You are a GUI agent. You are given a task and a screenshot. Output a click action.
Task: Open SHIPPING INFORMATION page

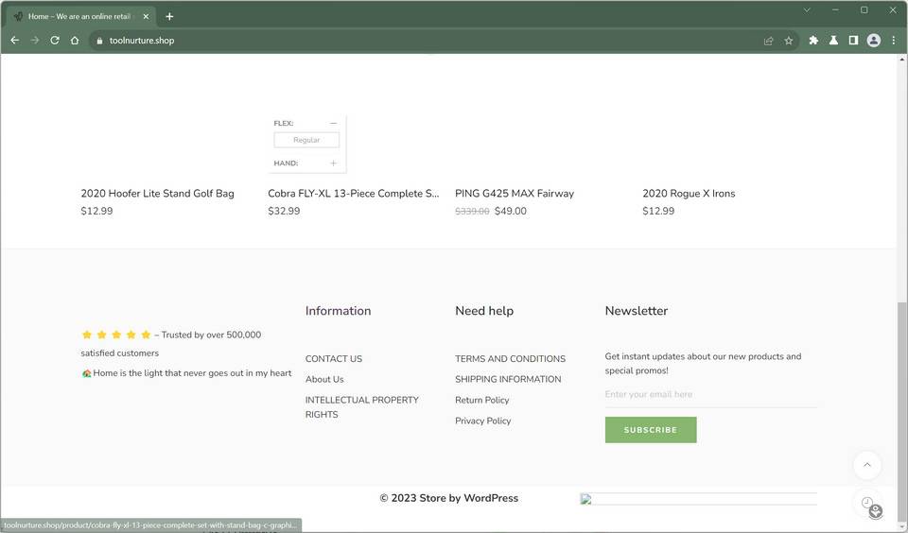pos(508,379)
